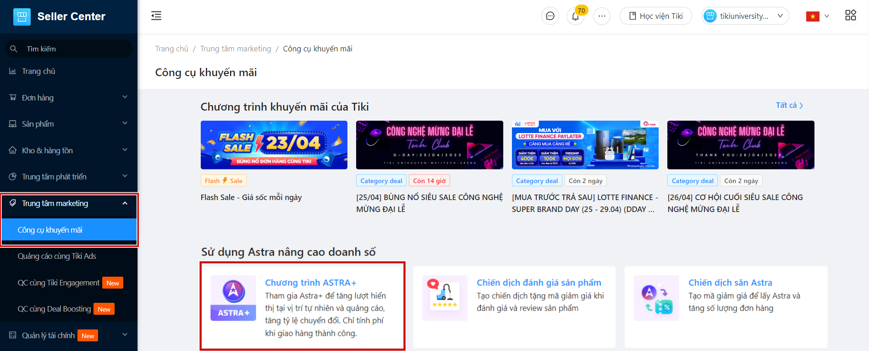Click the Đơn hàng cart icon
The image size is (869, 351).
tap(12, 97)
